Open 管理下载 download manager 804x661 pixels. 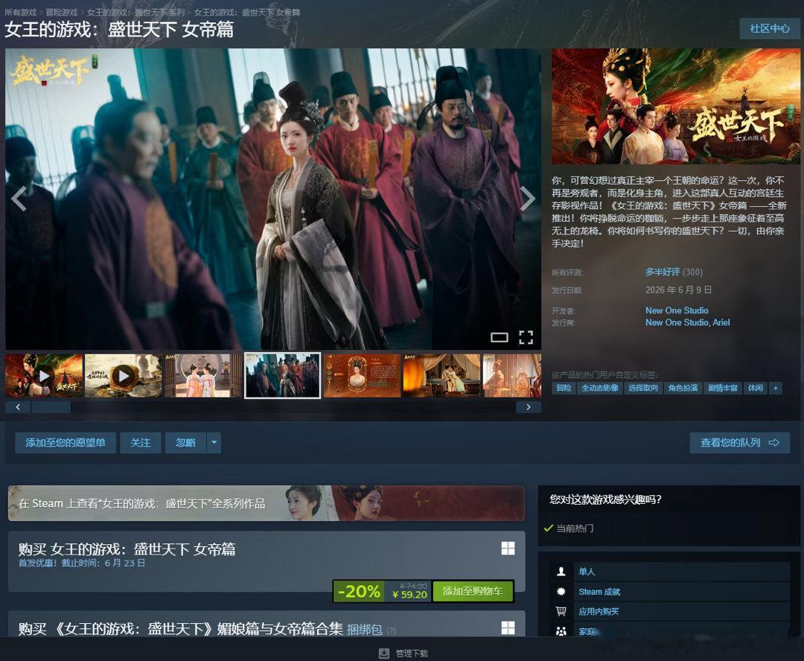coord(412,654)
